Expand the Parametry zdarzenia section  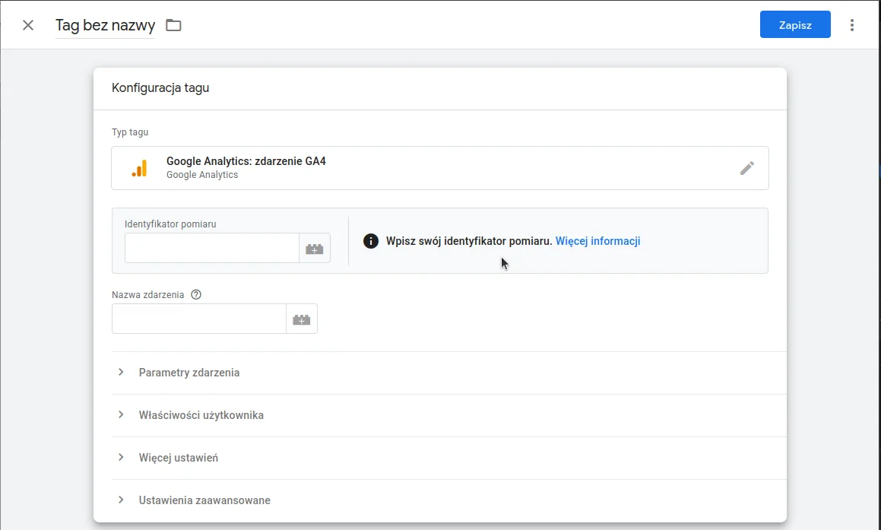pos(449,373)
